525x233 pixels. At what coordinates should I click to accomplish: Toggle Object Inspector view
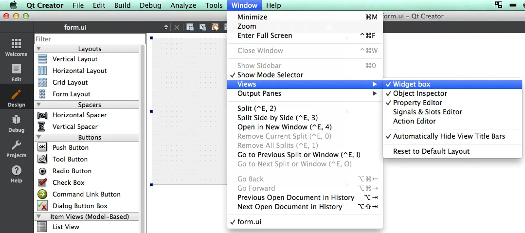(420, 93)
